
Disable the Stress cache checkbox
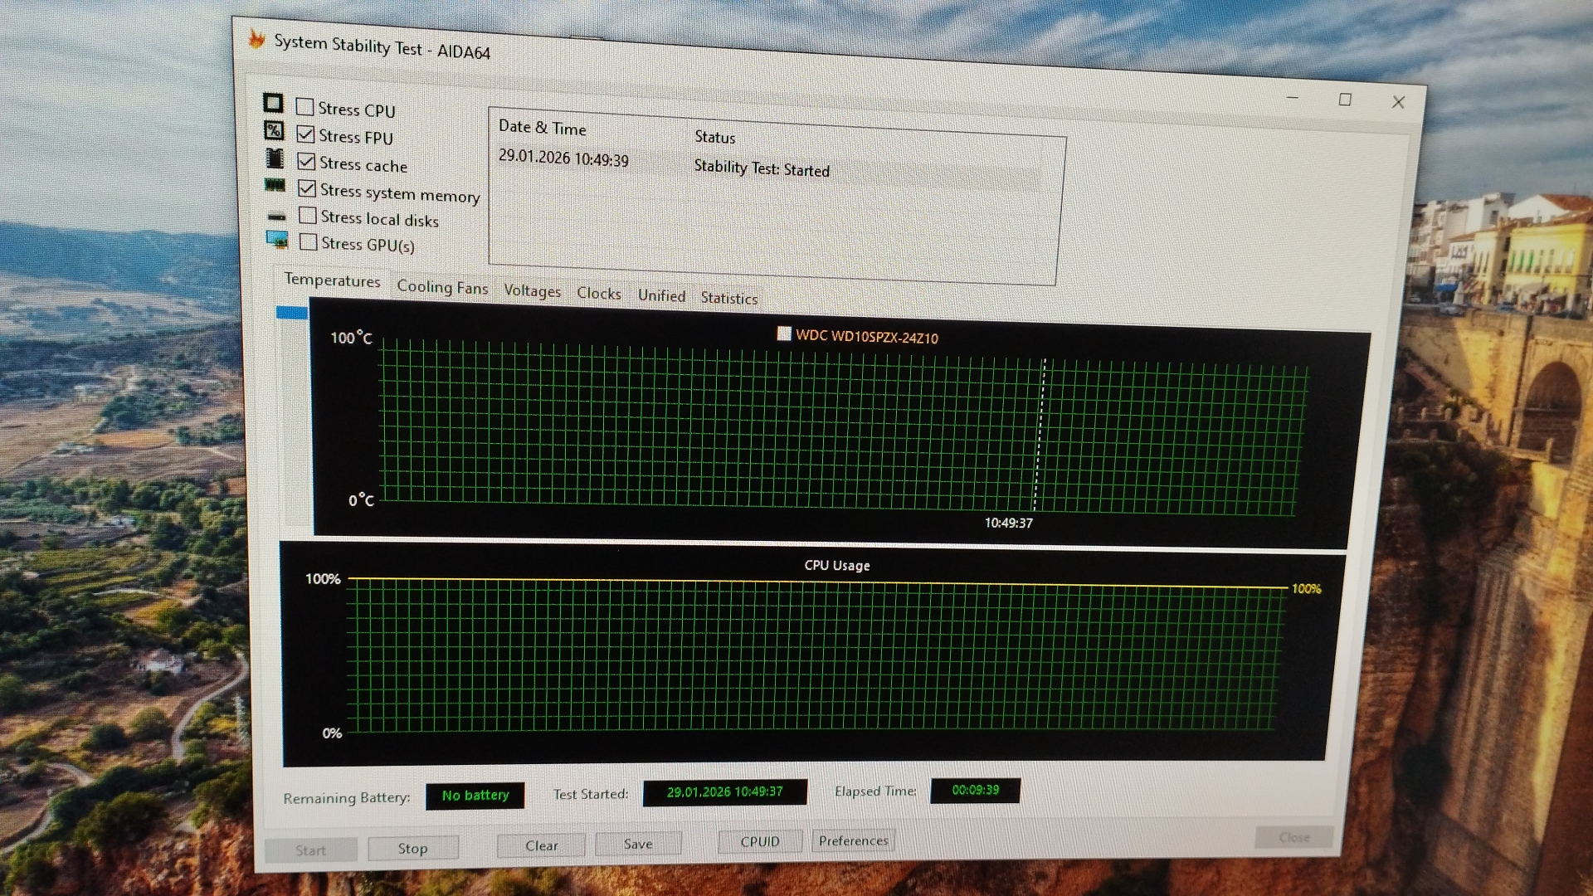point(306,162)
